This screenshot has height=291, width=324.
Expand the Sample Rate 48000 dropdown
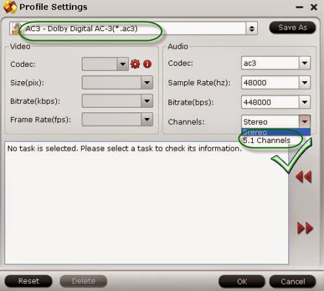[305, 82]
